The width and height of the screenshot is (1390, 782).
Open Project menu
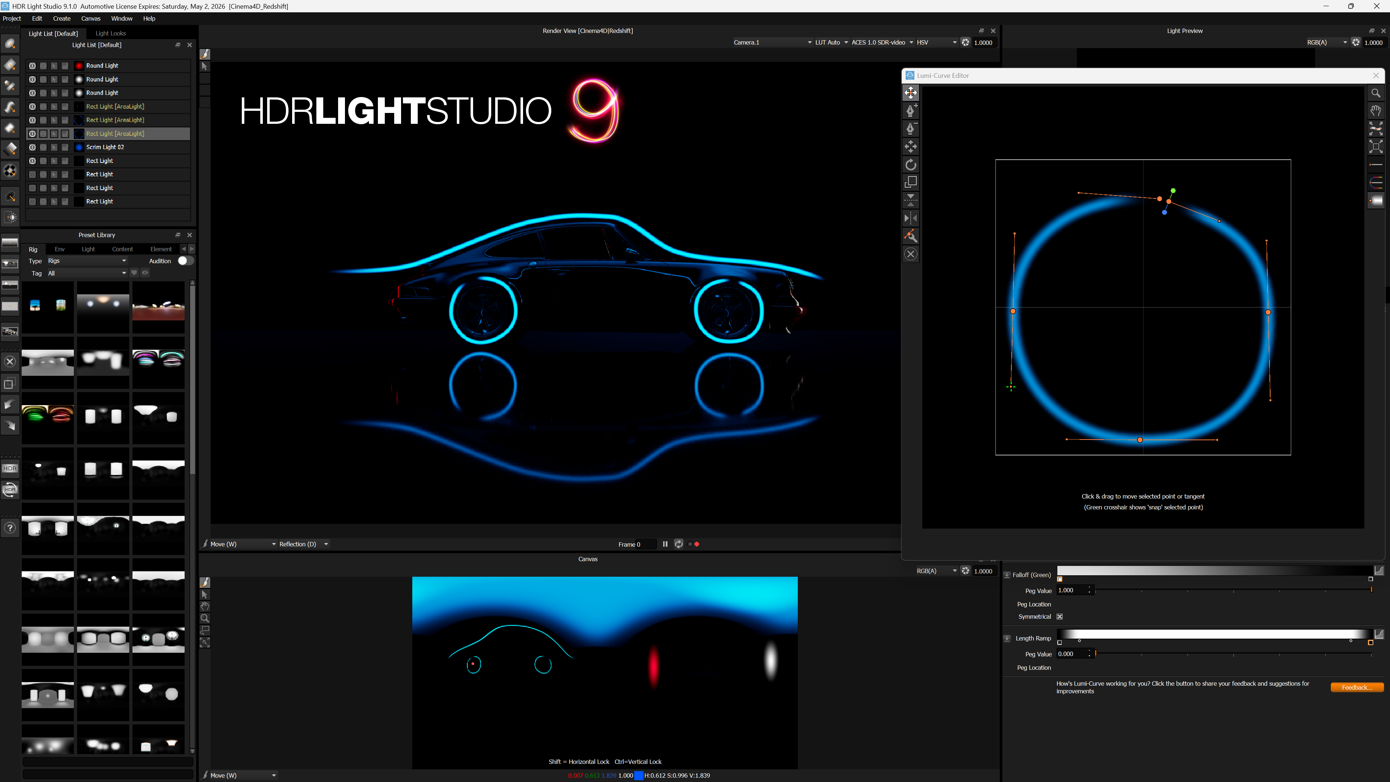coord(12,18)
